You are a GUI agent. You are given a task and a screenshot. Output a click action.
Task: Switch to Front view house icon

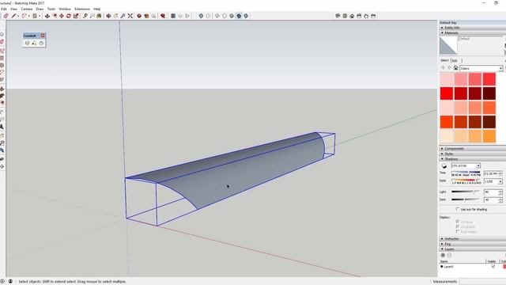click(352, 16)
